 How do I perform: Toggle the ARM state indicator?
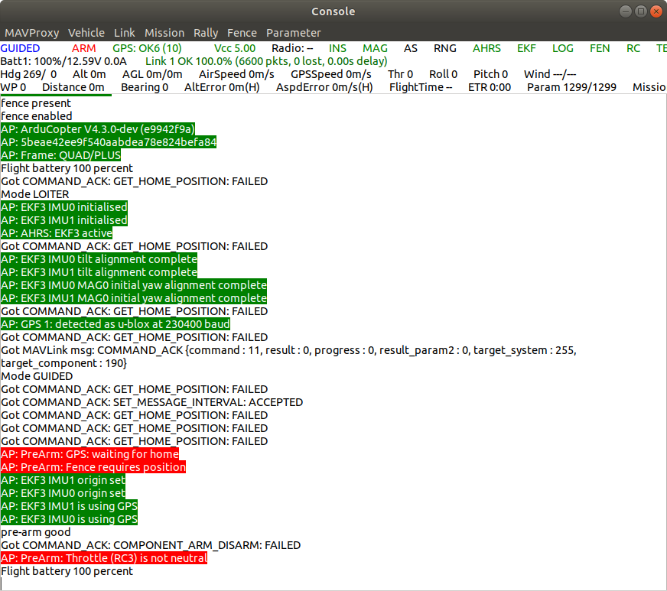pos(83,48)
